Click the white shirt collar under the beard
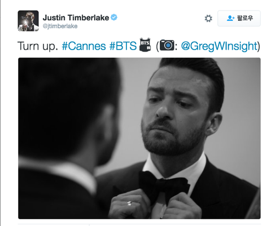This screenshot has height=226, width=271. tap(174, 167)
